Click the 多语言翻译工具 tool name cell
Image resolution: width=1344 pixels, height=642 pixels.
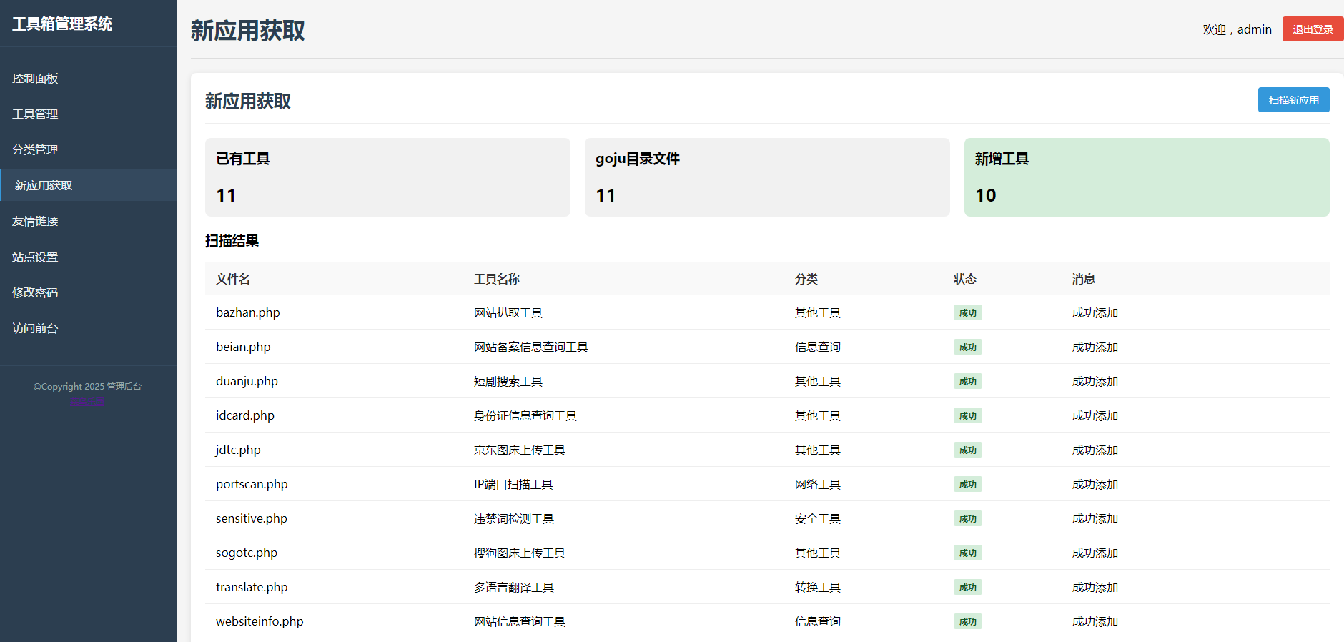tap(513, 588)
